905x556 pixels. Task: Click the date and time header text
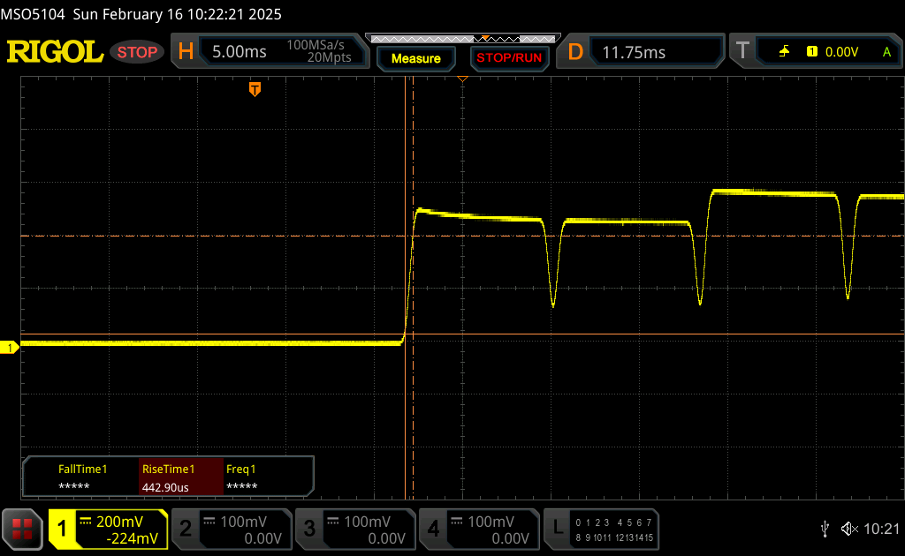pos(177,14)
